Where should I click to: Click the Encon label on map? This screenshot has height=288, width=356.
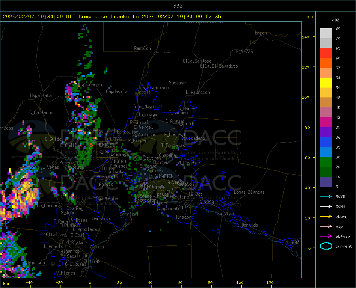pyautogui.click(x=261, y=33)
